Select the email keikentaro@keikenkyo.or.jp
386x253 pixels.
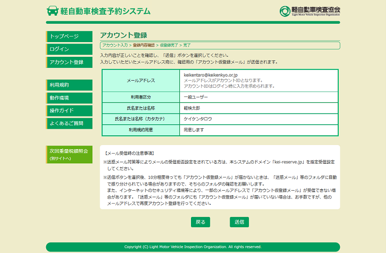[211, 75]
